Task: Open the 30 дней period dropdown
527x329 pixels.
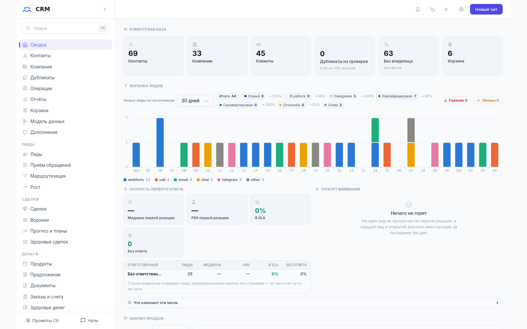Action: [x=195, y=101]
